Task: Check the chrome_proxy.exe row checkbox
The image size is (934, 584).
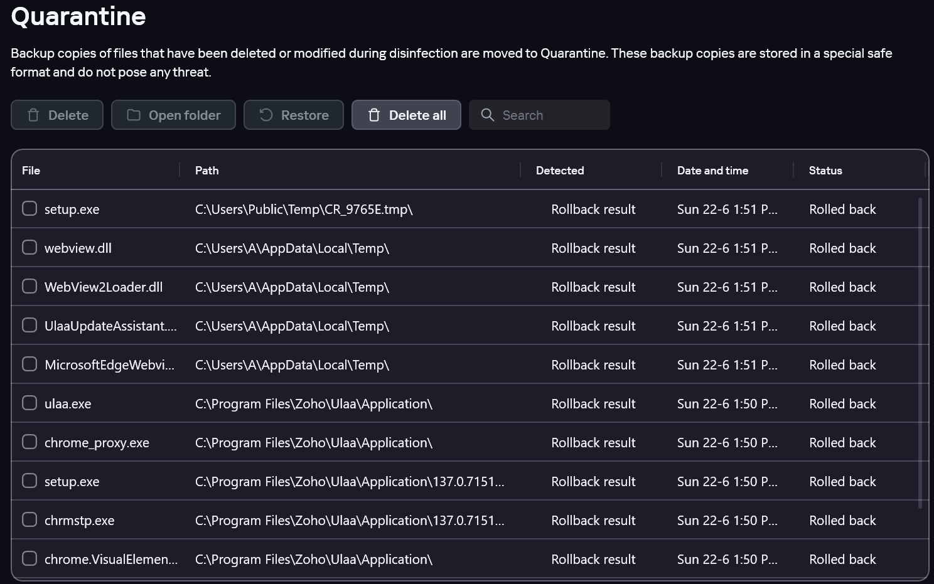Action: 30,442
